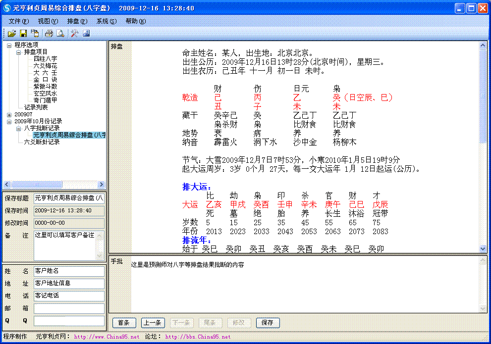Click the open folder toolbar icon
The width and height of the screenshot is (491, 344).
(x=12, y=33)
